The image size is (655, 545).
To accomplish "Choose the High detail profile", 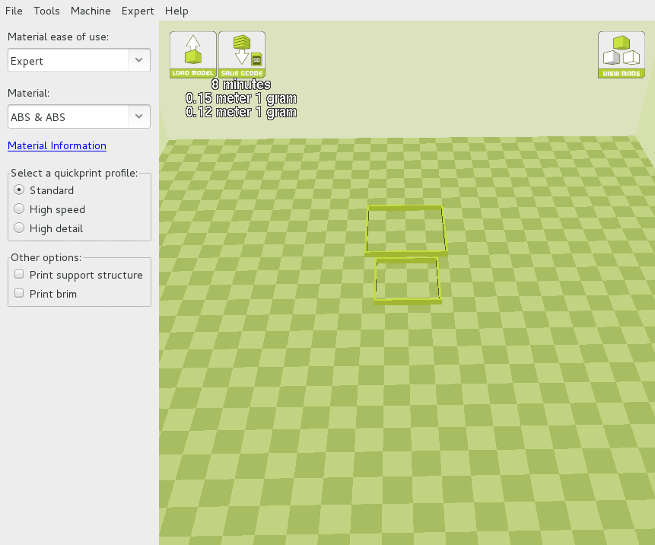I will pos(20,228).
